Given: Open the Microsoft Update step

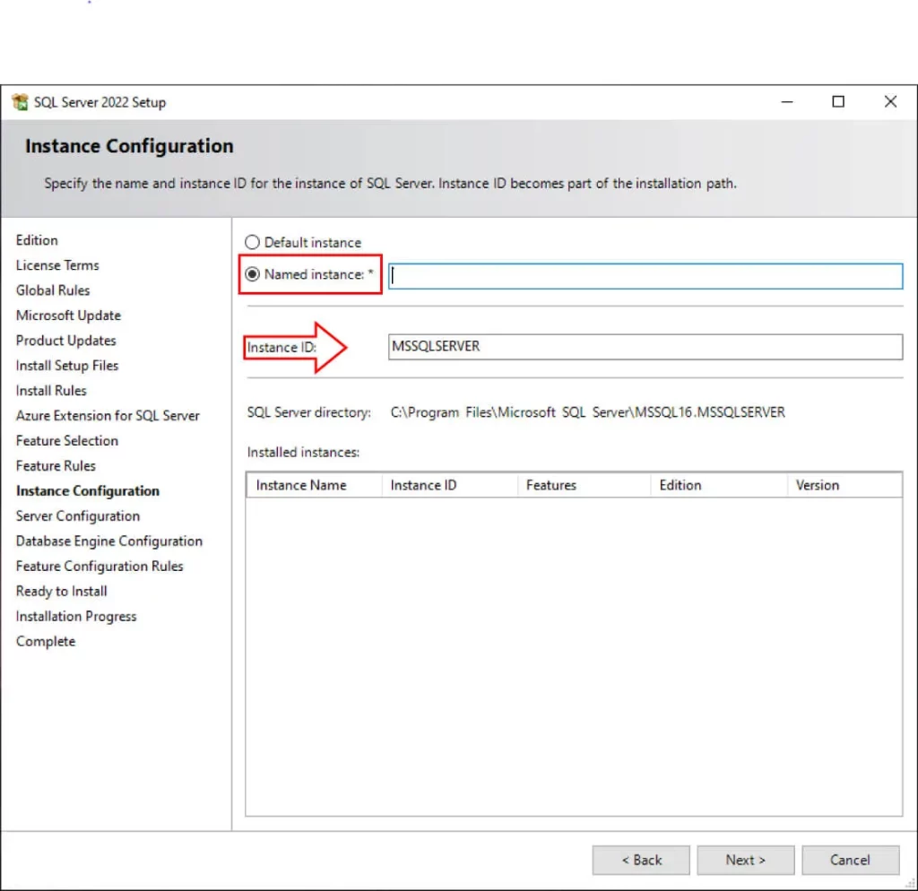Looking at the screenshot, I should (x=68, y=316).
